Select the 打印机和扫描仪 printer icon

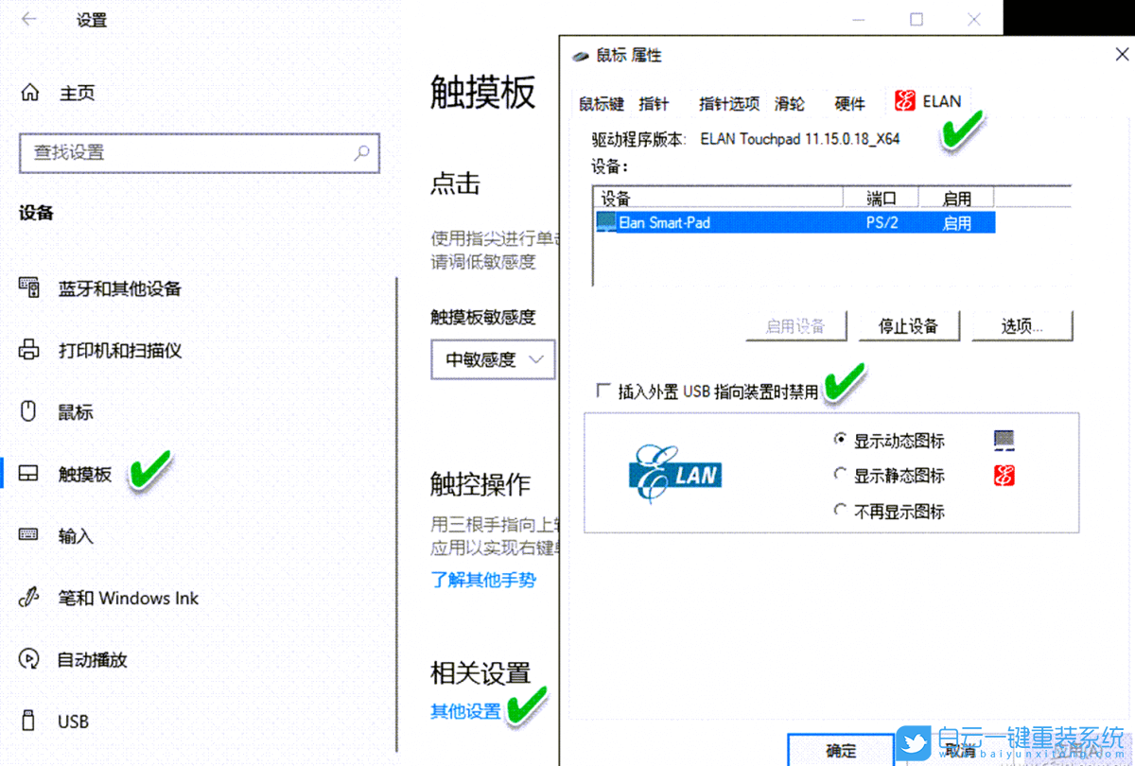(x=26, y=350)
